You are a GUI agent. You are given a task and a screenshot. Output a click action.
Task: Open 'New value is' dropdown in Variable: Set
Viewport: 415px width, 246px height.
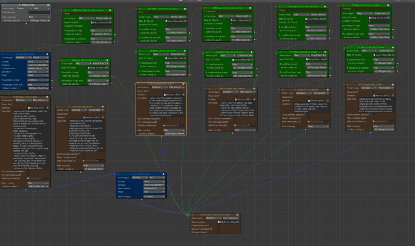pyautogui.click(x=154, y=188)
